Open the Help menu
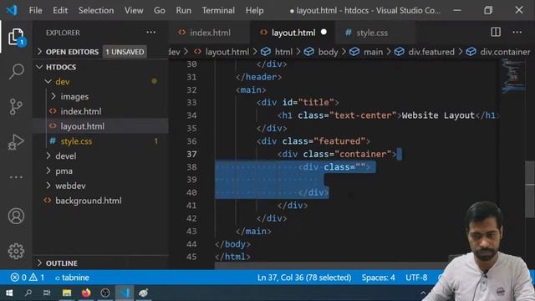The width and height of the screenshot is (535, 301). click(254, 10)
